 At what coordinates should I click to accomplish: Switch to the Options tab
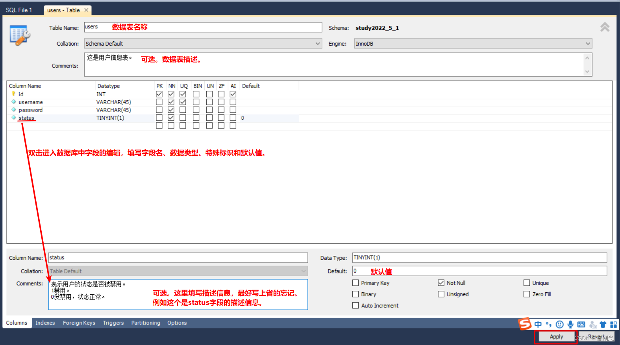click(177, 323)
